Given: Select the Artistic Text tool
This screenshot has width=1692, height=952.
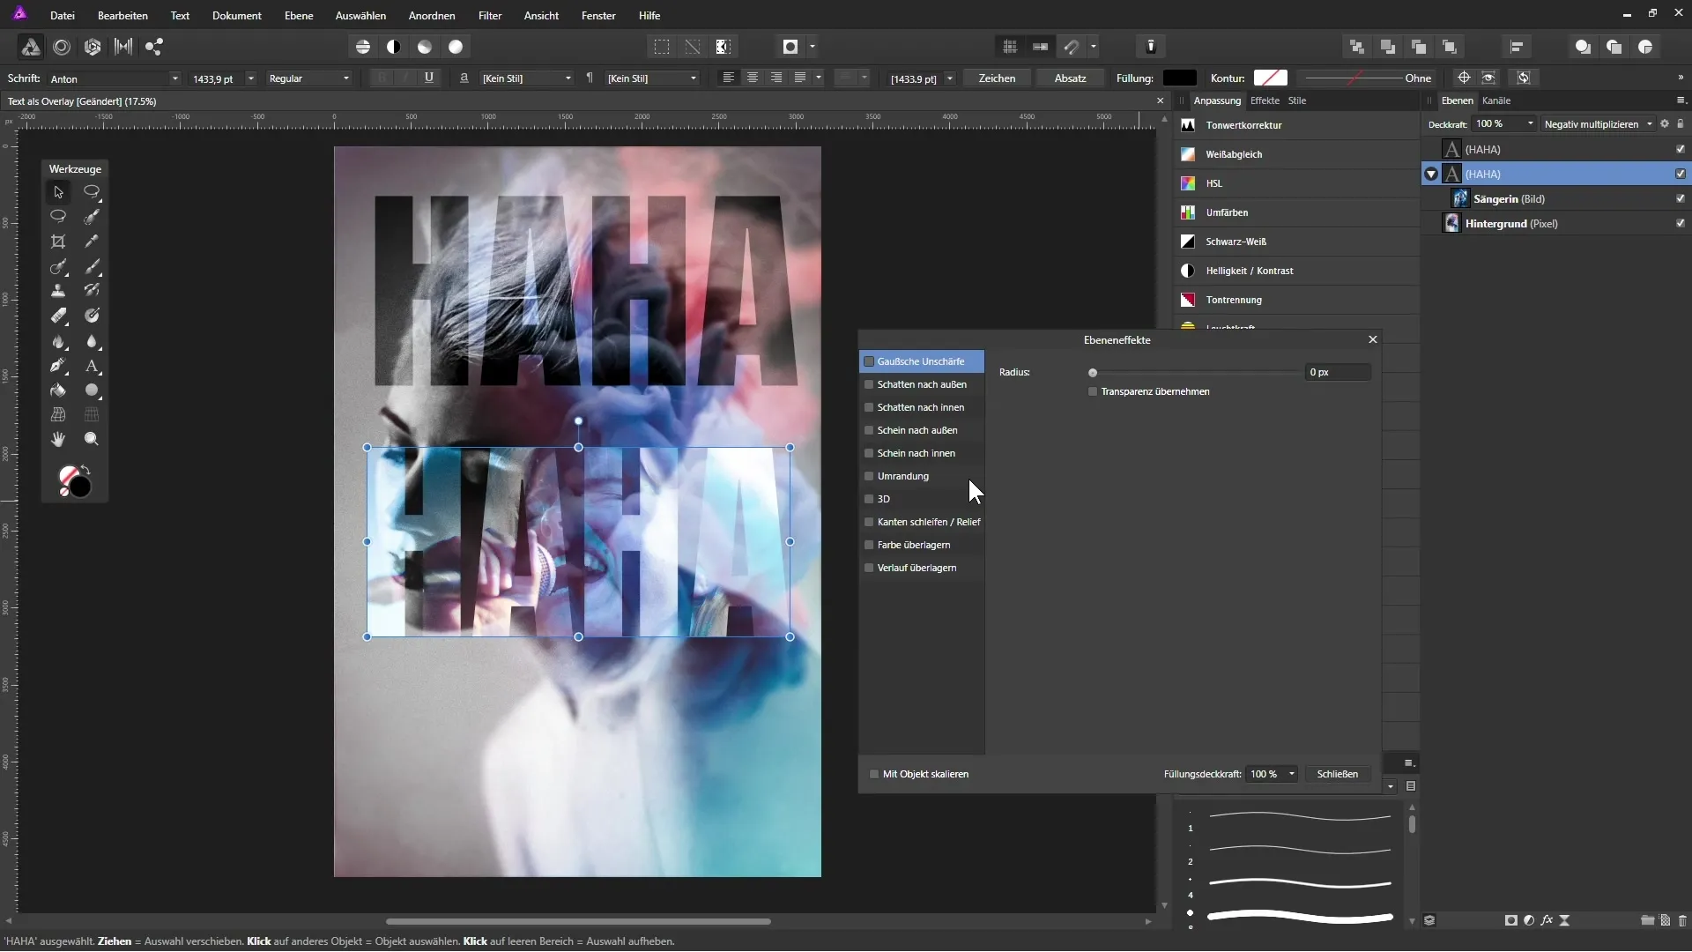Looking at the screenshot, I should pos(92,366).
